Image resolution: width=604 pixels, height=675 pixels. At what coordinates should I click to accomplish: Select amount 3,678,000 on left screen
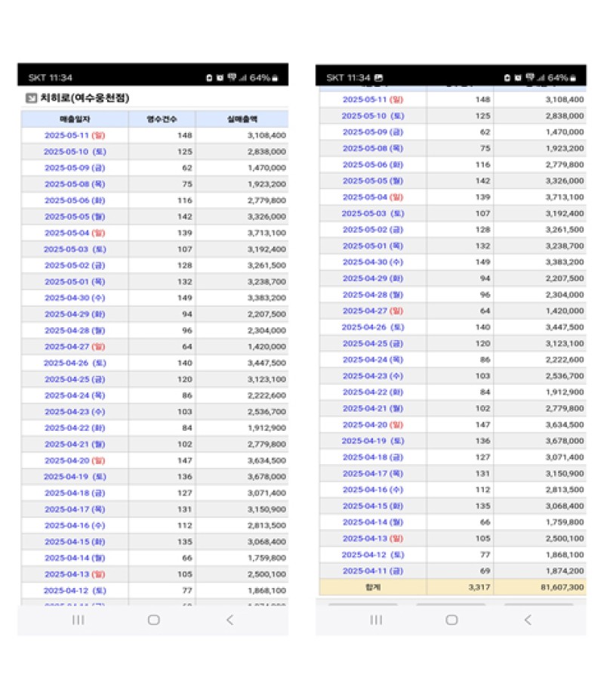point(267,476)
